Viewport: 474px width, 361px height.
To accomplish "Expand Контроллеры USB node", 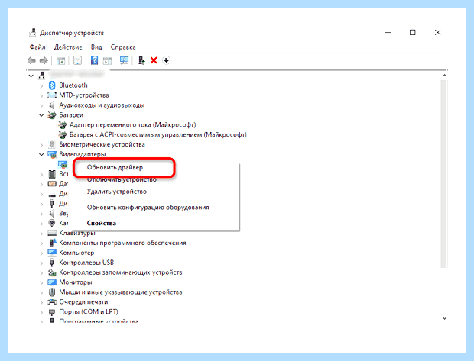I will pos(41,263).
